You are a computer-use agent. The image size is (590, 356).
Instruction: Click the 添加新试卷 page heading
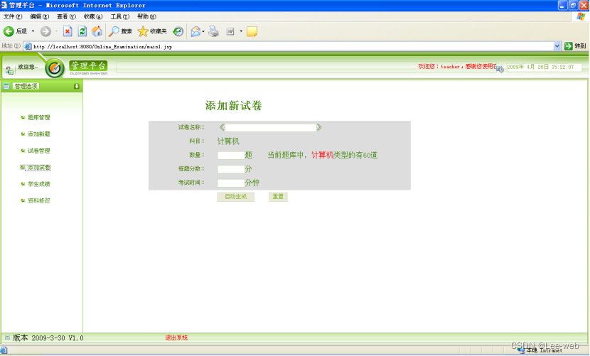tap(234, 106)
